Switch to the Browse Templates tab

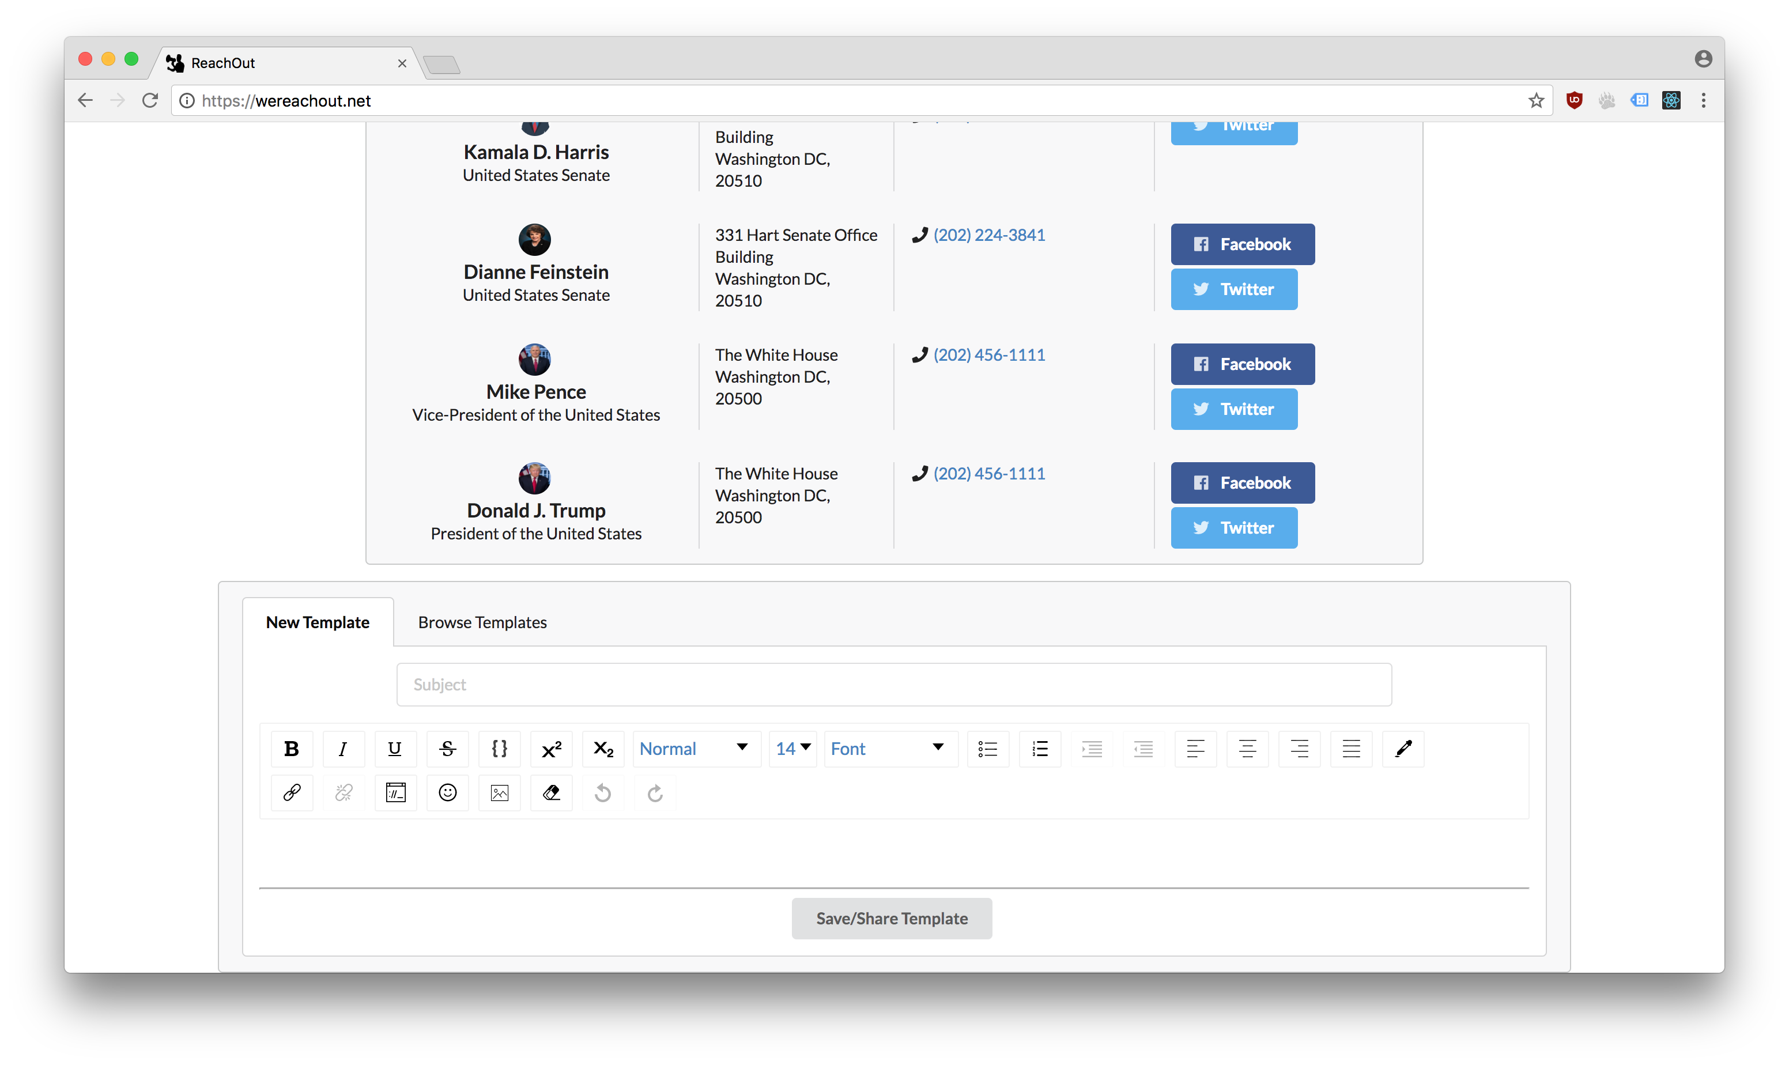(x=482, y=622)
